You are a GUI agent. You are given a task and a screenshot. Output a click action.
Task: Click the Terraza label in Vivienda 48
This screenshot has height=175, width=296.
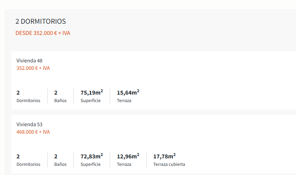(x=124, y=101)
